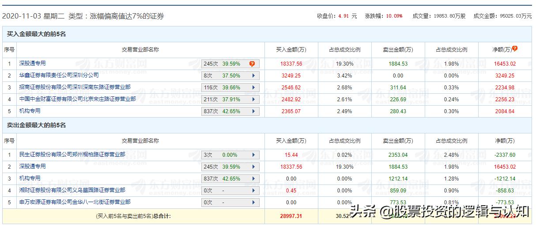Click the orange help icon beside 净额(万) header
This screenshot has height=225, width=536.
tap(515, 49)
